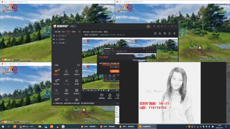
Task: Toggle lock on 全屏 1 layer
Action: click(x=57, y=43)
